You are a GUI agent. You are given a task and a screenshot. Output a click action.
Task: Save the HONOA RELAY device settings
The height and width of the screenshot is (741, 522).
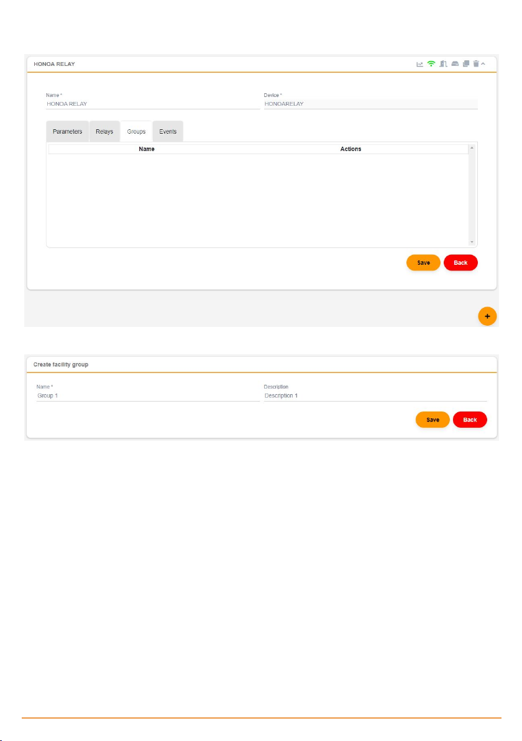(423, 263)
